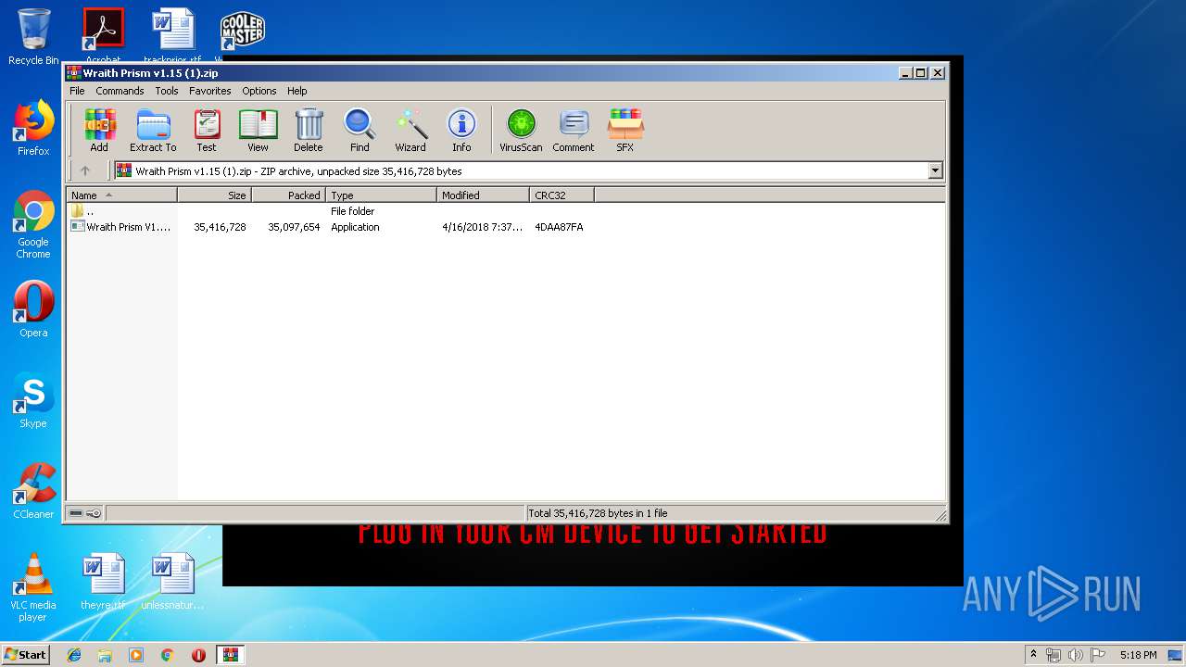Open the Find magnifier tool

[x=360, y=130]
